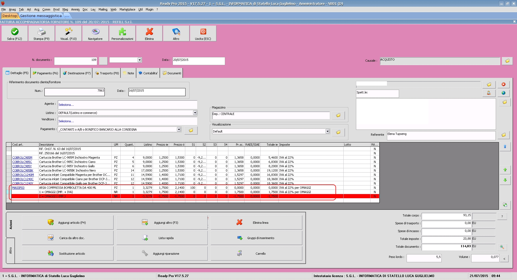
Task: Click the person search icon button
Action: [489, 93]
